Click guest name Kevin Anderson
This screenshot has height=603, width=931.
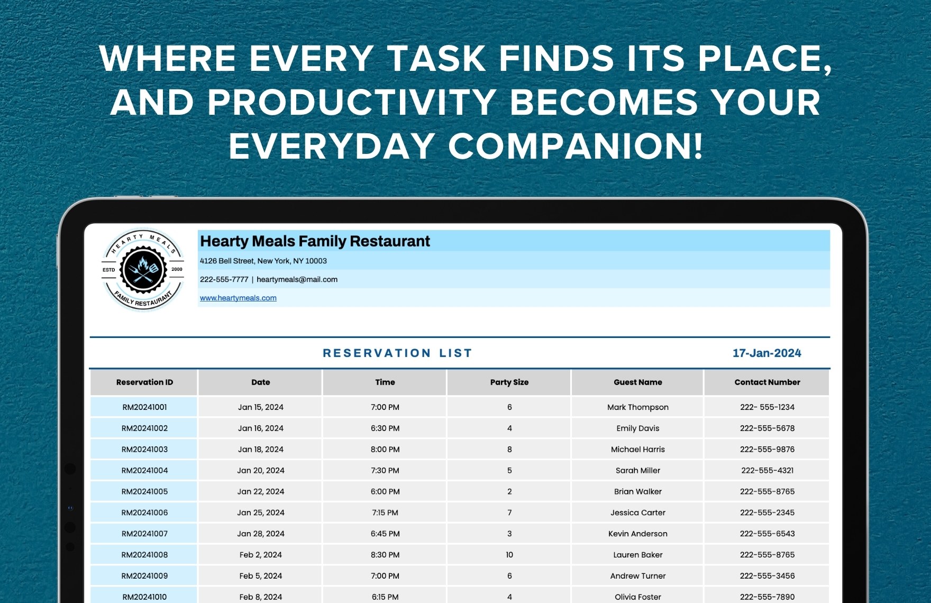637,534
